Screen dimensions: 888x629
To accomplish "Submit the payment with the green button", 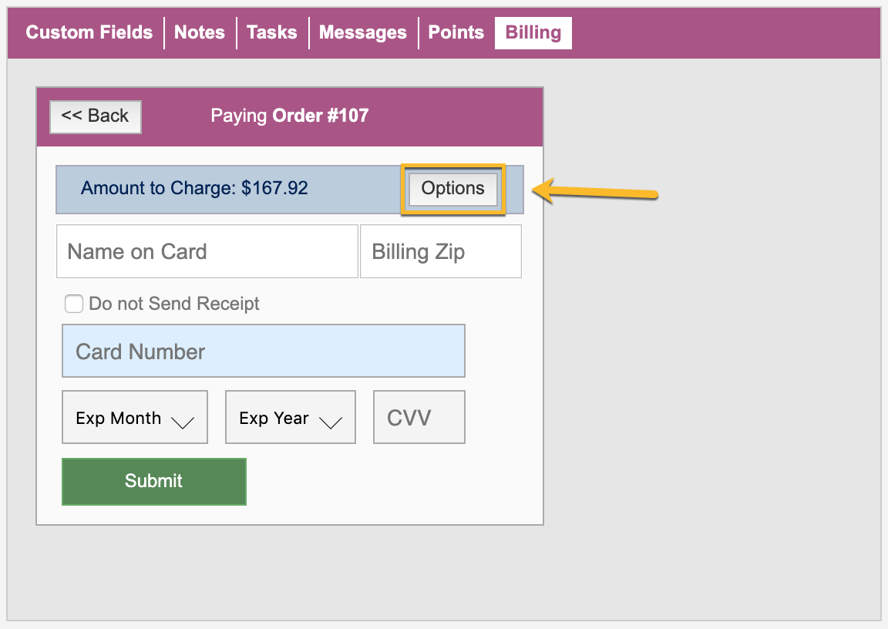I will pos(154,481).
